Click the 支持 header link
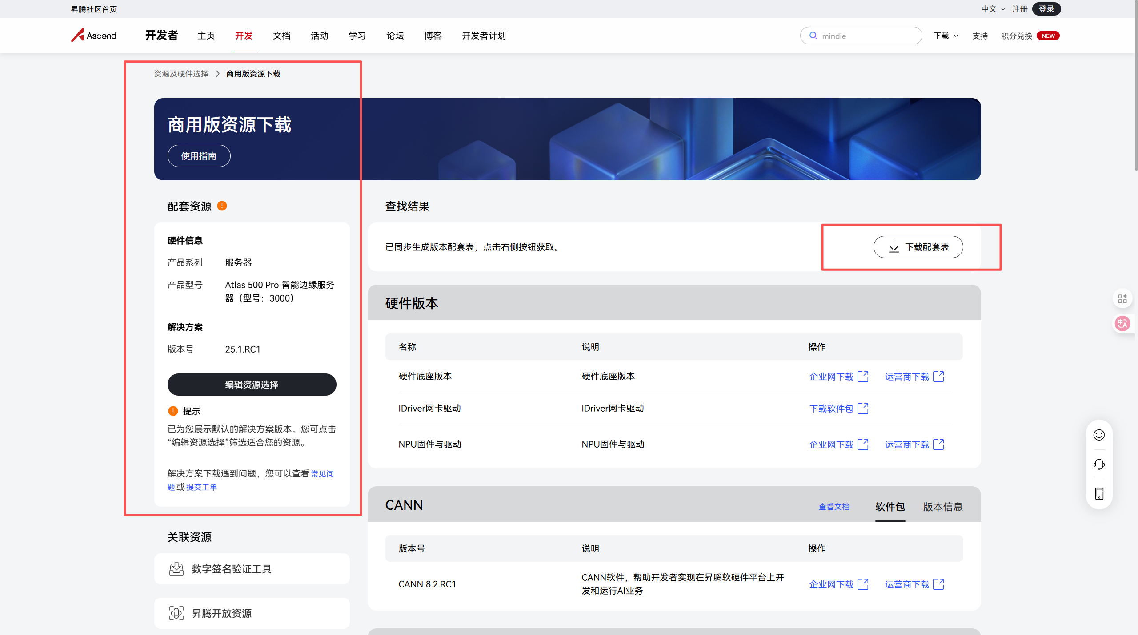This screenshot has width=1138, height=635. (x=980, y=36)
